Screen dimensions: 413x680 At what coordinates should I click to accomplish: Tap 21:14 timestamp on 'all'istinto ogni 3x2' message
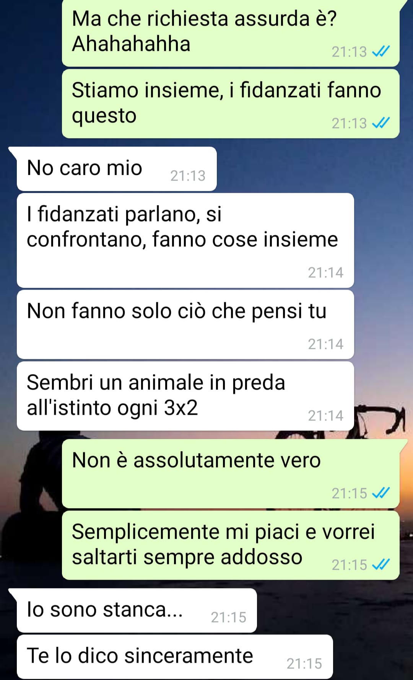326,416
